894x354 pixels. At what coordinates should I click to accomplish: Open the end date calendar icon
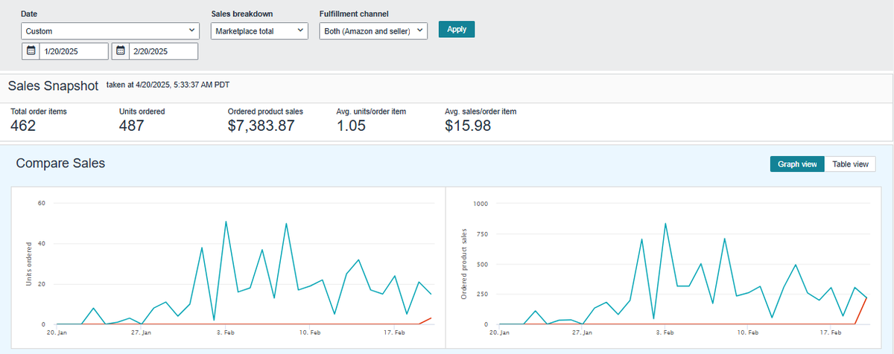point(120,51)
